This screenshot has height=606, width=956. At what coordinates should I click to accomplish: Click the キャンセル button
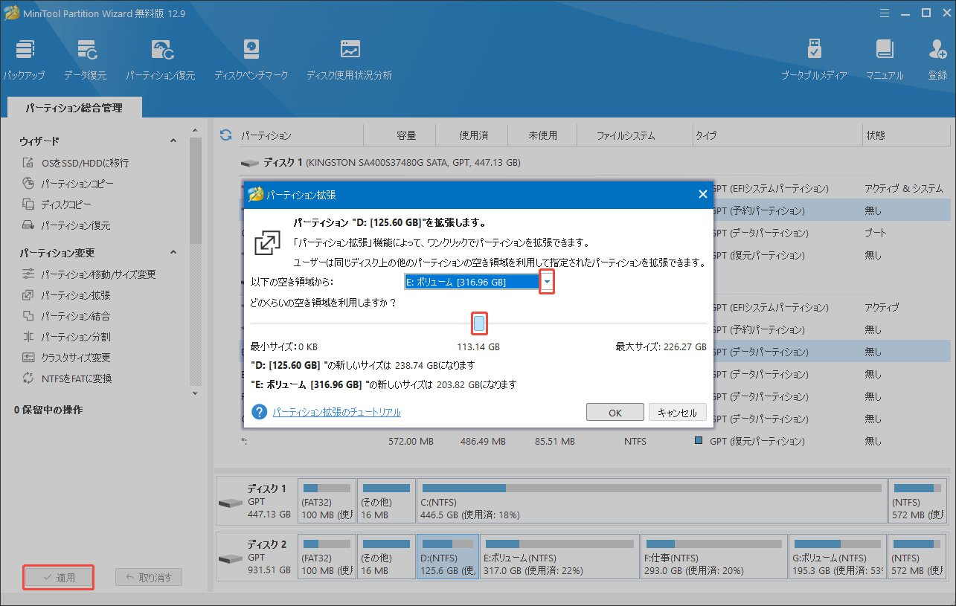point(677,413)
